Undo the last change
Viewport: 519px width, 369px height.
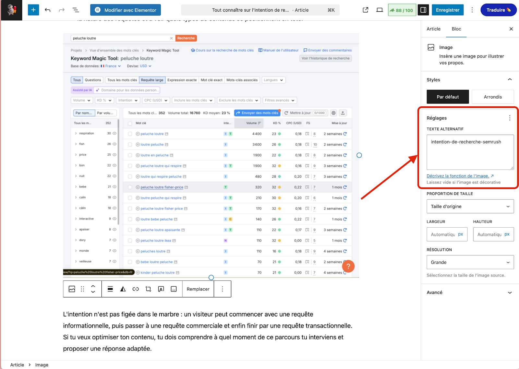click(48, 10)
